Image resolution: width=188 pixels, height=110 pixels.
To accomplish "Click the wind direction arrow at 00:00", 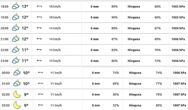I will tap(41, 72).
